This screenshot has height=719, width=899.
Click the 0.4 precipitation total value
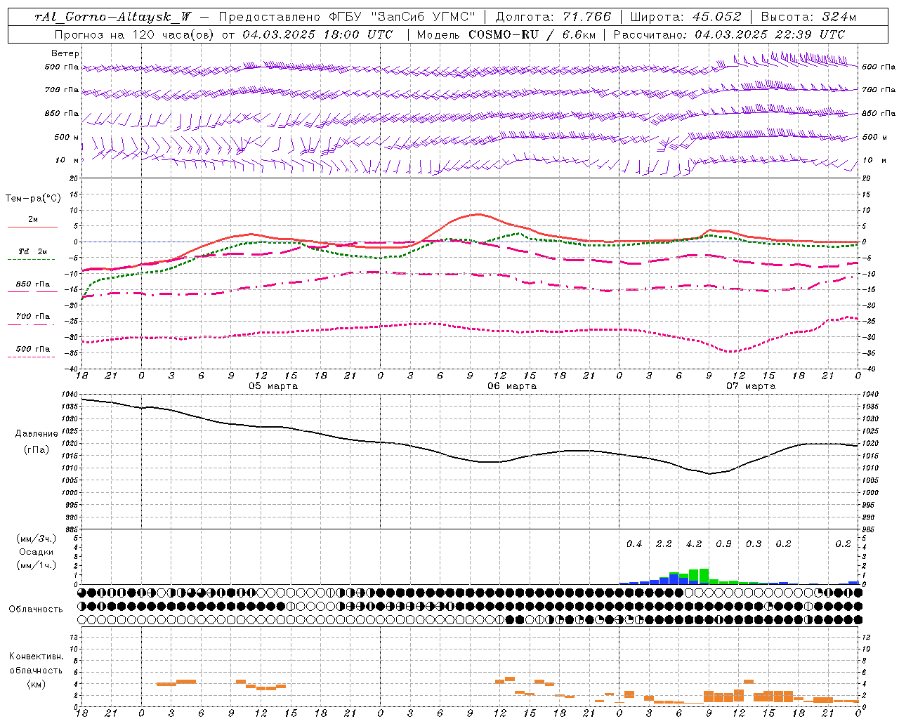tap(634, 544)
